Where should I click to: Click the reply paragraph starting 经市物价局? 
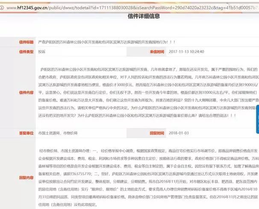[148, 177]
